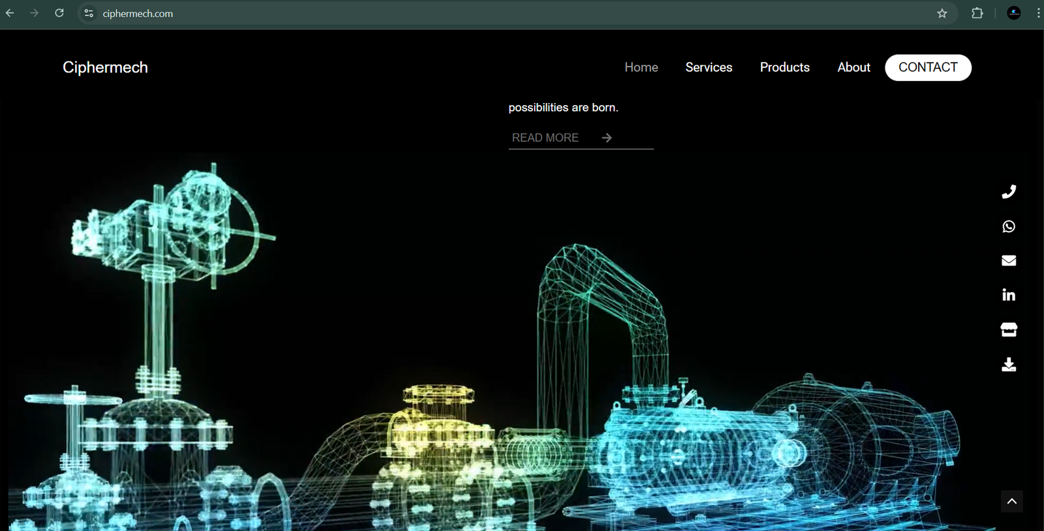This screenshot has height=531, width=1044.
Task: Click the store shop icon
Action: click(1009, 329)
